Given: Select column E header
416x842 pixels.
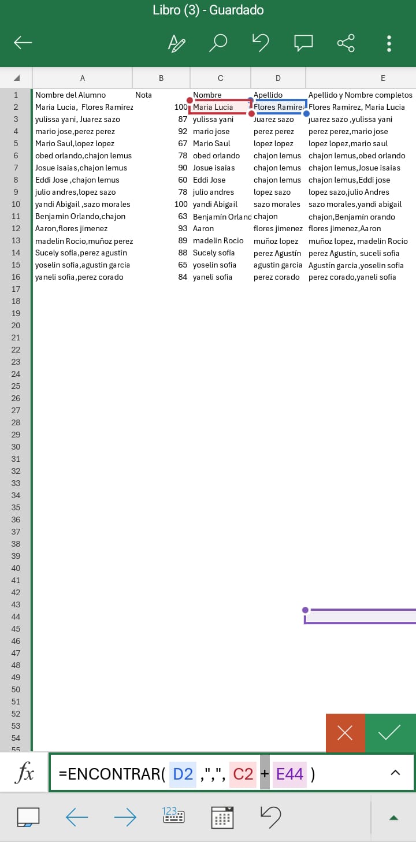Looking at the screenshot, I should 382,78.
